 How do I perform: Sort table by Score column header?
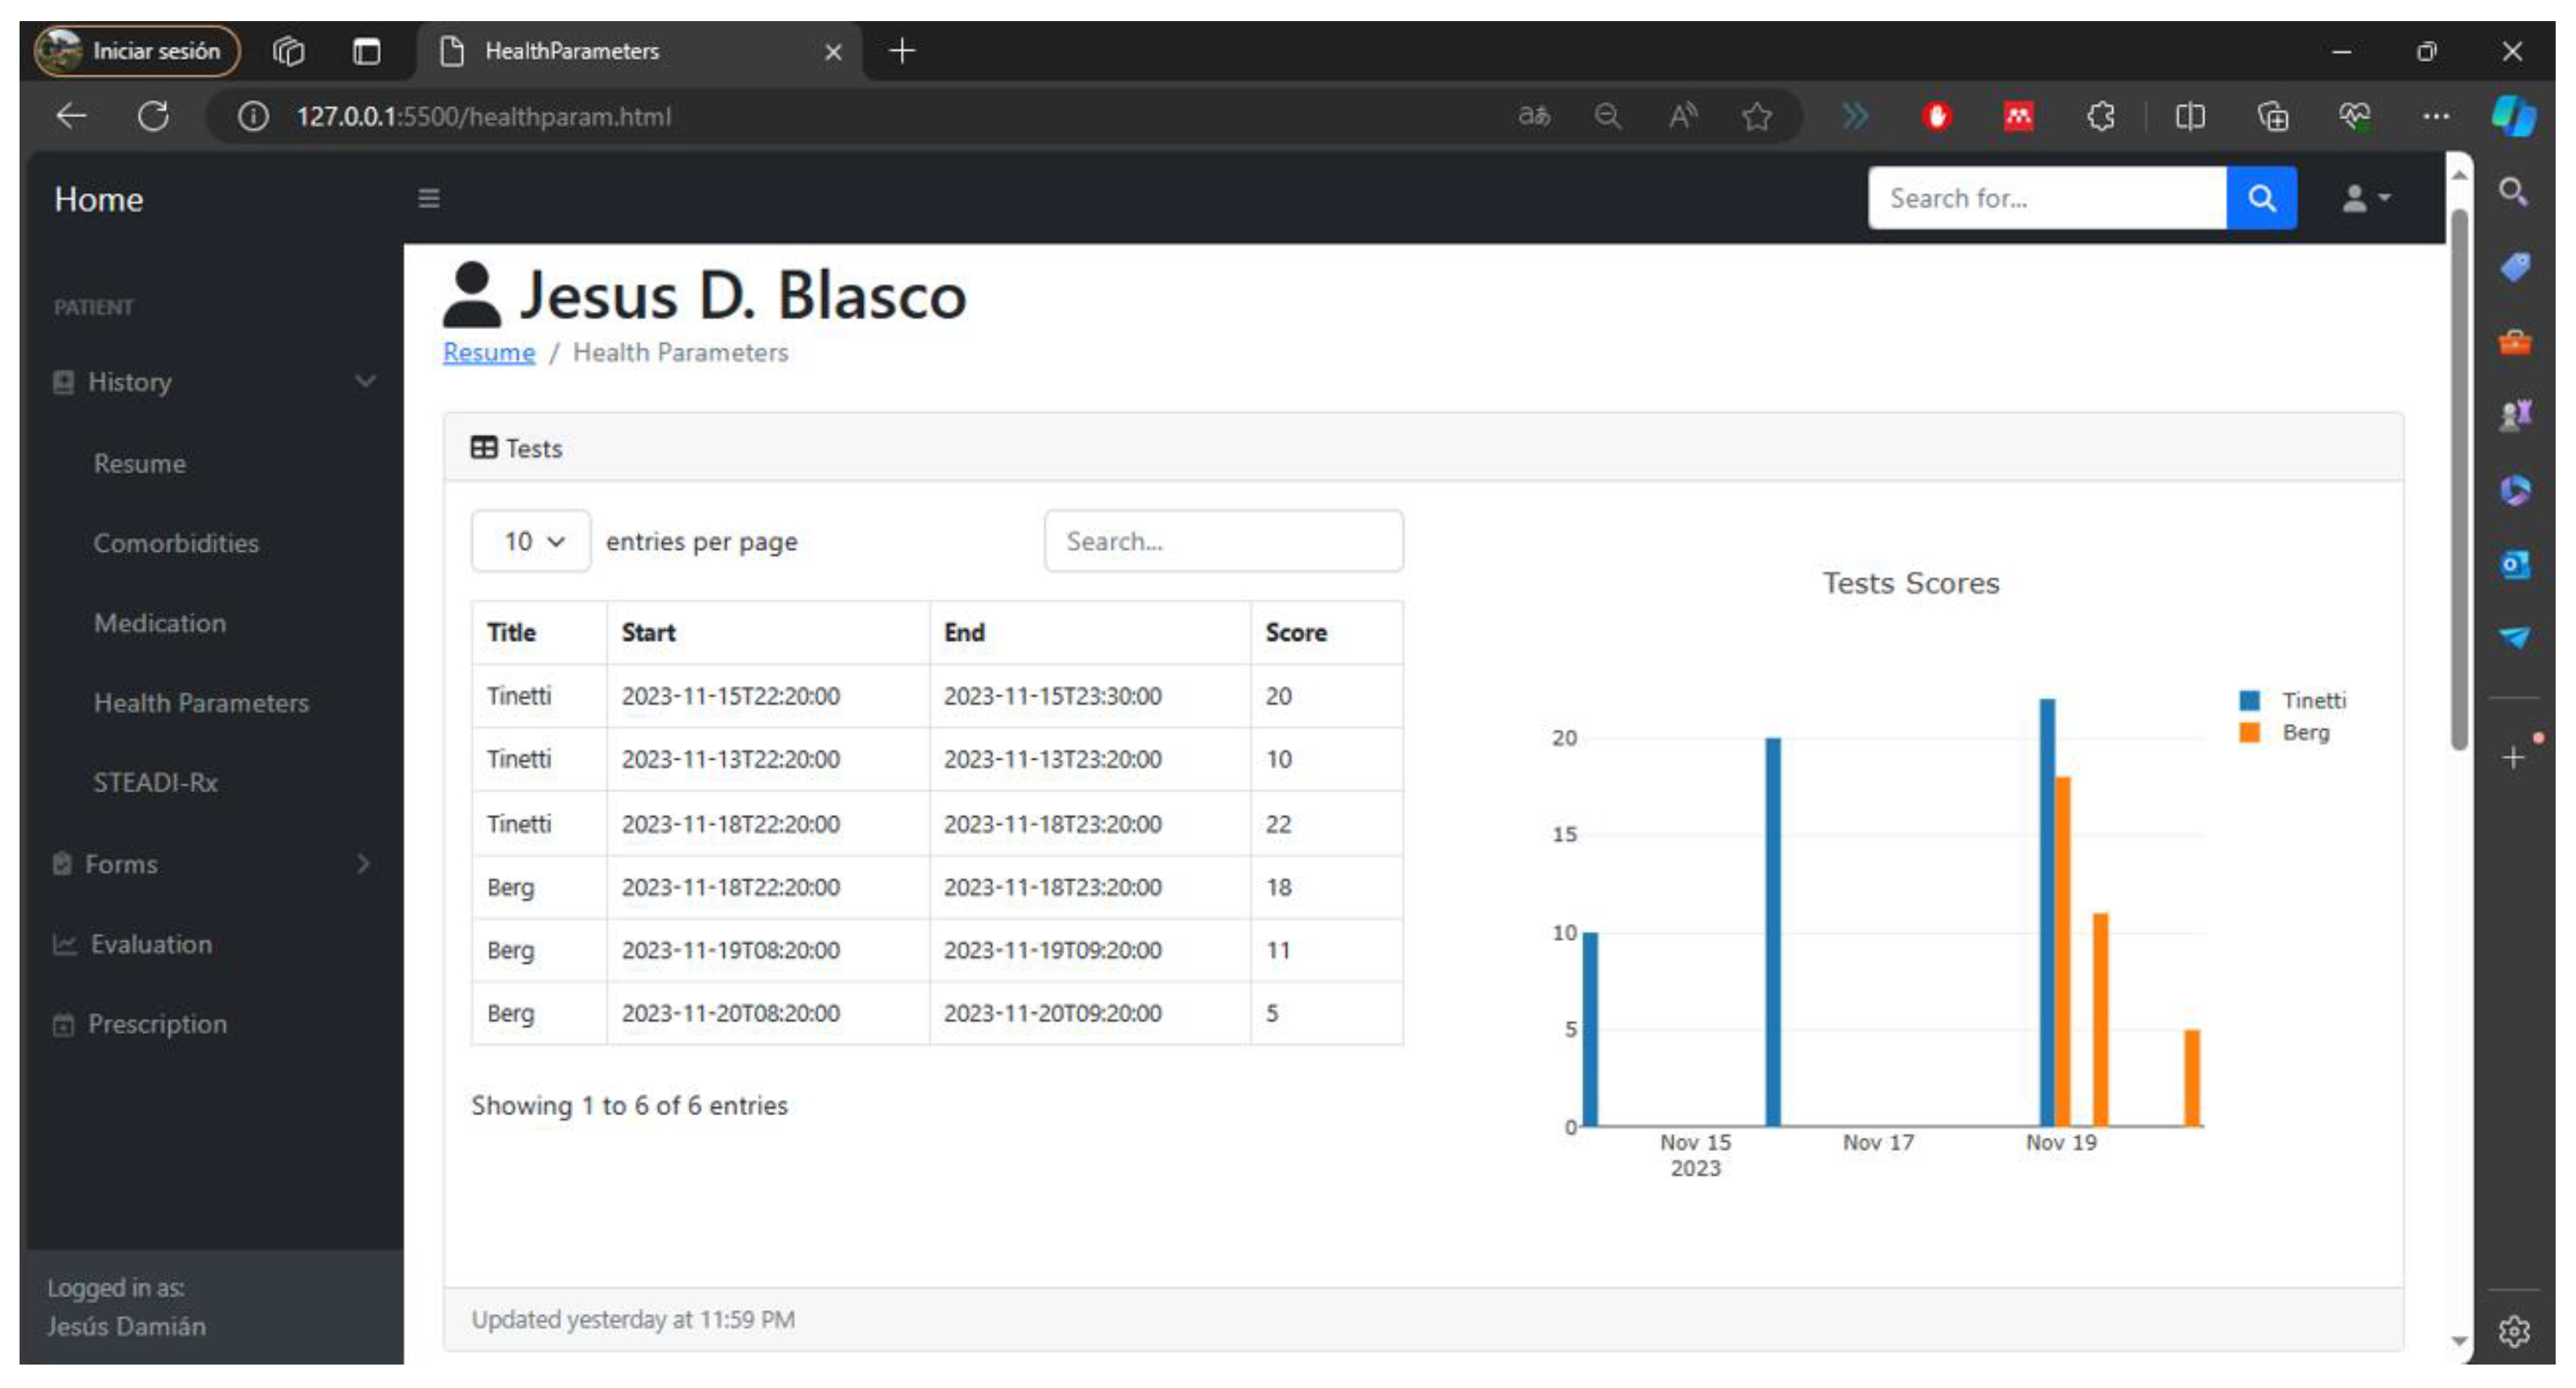(1295, 632)
